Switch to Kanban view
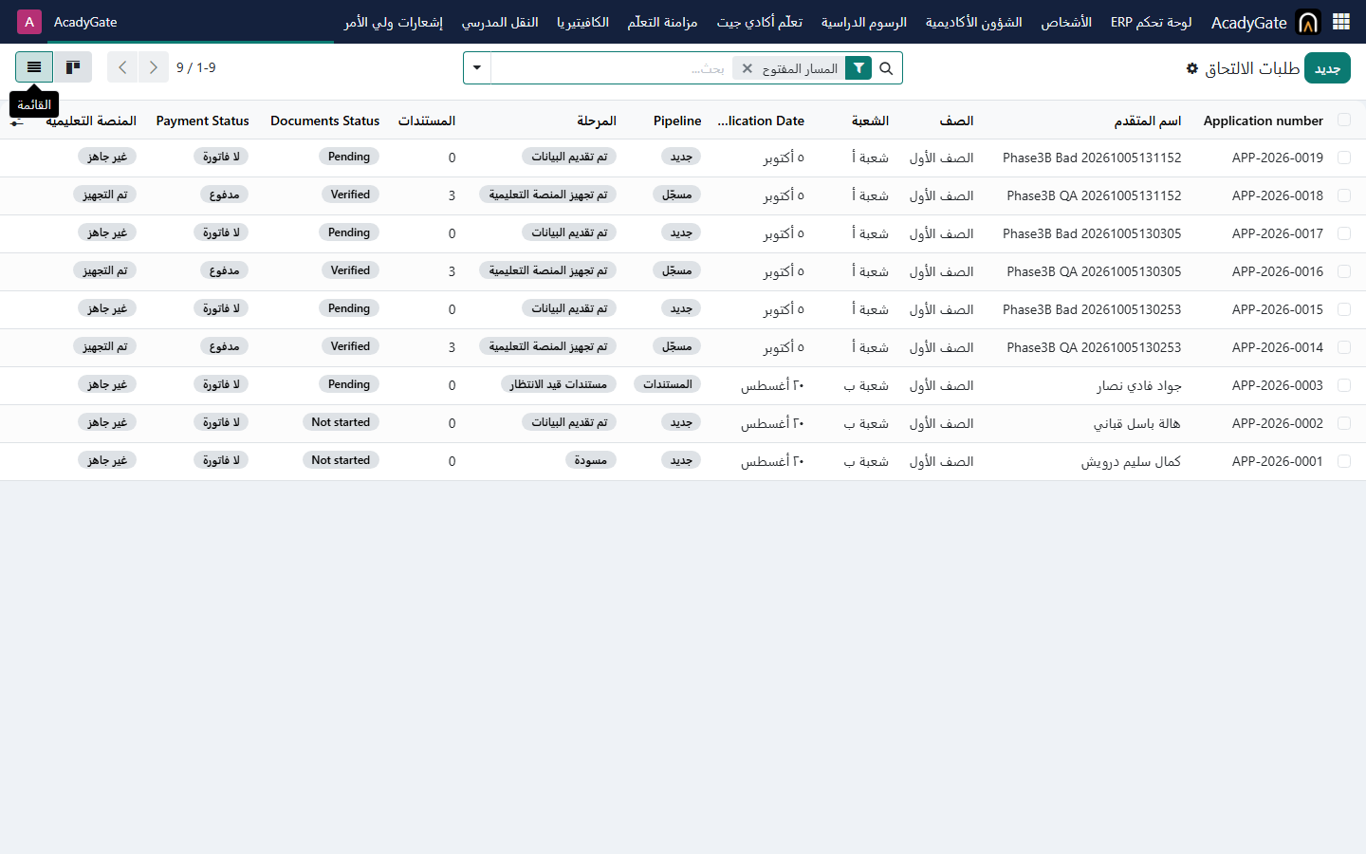The width and height of the screenshot is (1366, 854). (x=73, y=67)
